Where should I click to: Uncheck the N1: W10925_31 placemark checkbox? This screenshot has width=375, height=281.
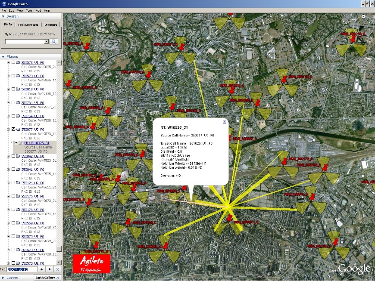click(x=16, y=142)
